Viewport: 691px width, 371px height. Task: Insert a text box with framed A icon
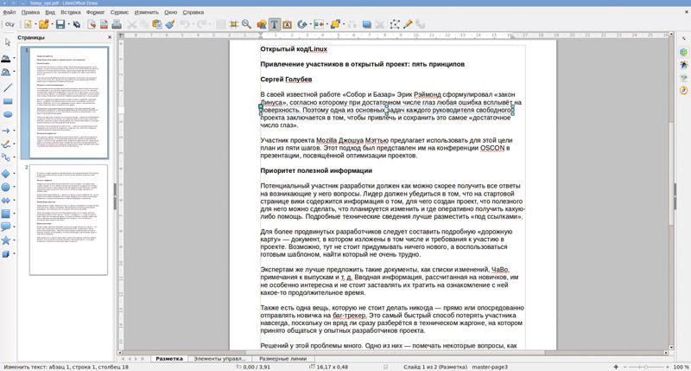coord(287,24)
